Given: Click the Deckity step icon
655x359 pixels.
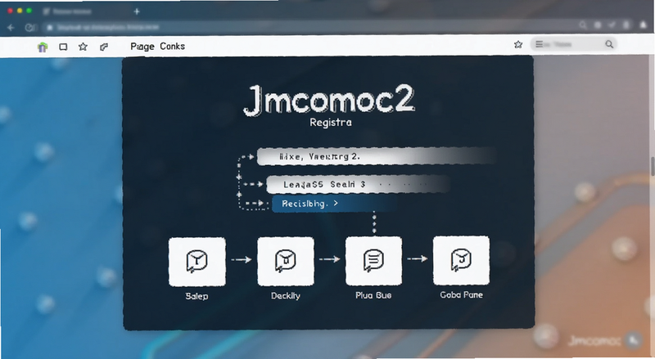Looking at the screenshot, I should [x=286, y=262].
